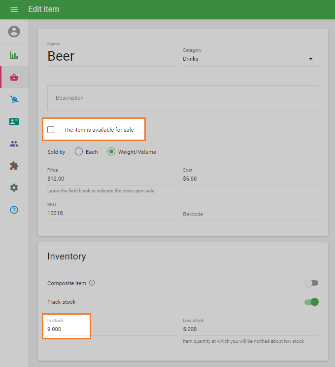Open the Settings gear icon
The height and width of the screenshot is (367, 335).
pyautogui.click(x=14, y=188)
